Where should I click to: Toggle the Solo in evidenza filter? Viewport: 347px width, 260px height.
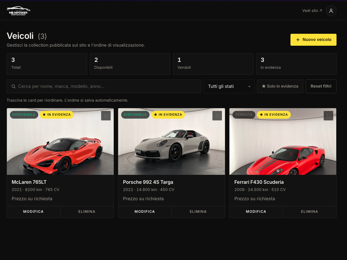[x=280, y=86]
